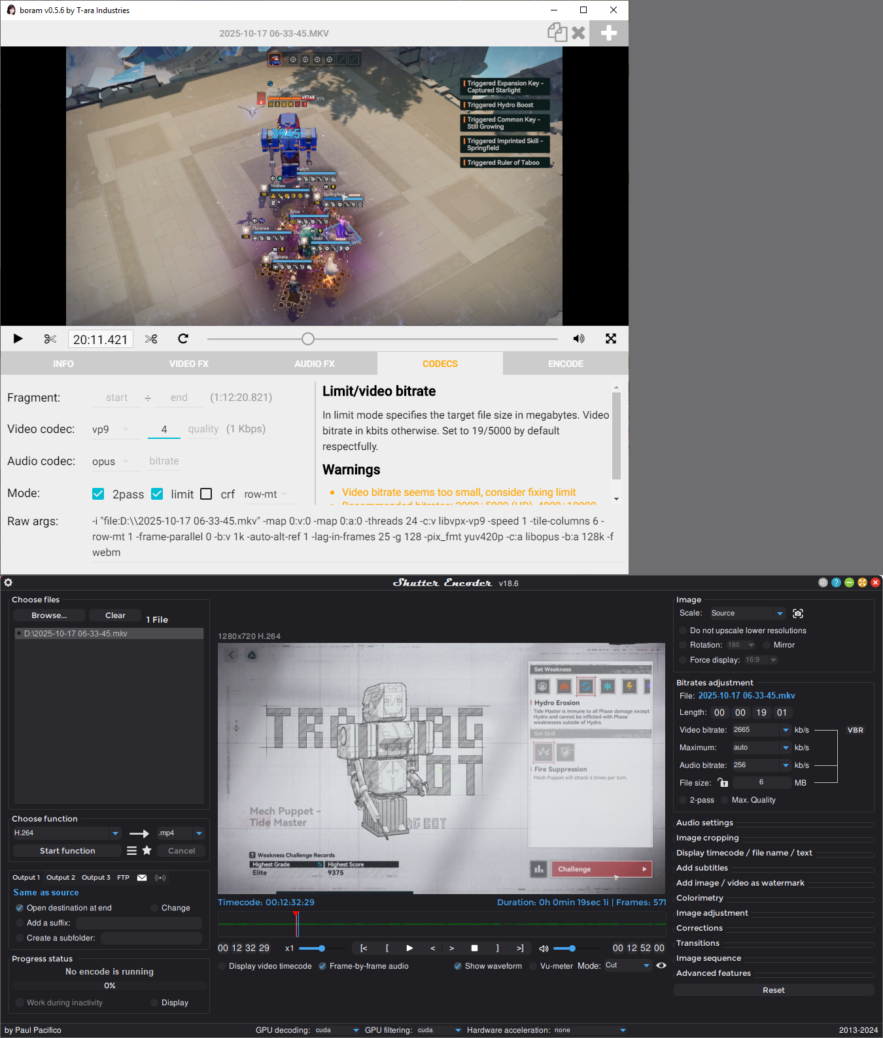Clear the file list
This screenshot has width=883, height=1038.
[x=115, y=615]
